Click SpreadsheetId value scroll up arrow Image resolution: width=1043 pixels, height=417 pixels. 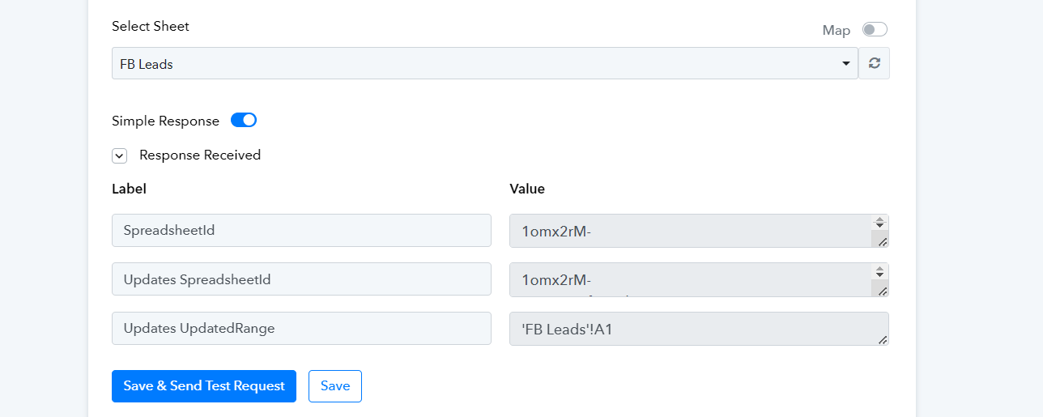click(879, 219)
